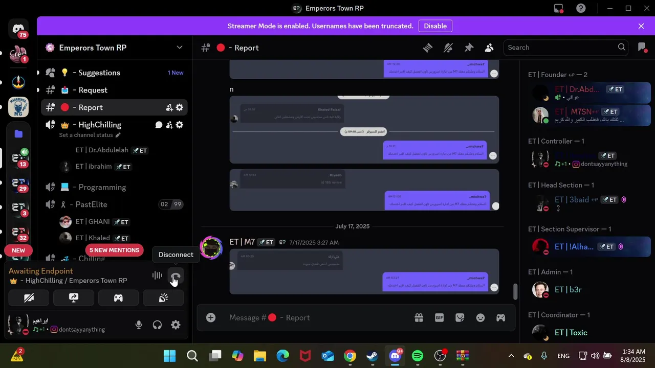Screen dimensions: 655x368
Task: Create invite icon on Report channel
Action: tap(169, 107)
